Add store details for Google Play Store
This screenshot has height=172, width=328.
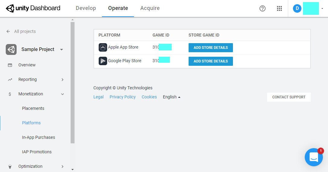pos(211,61)
